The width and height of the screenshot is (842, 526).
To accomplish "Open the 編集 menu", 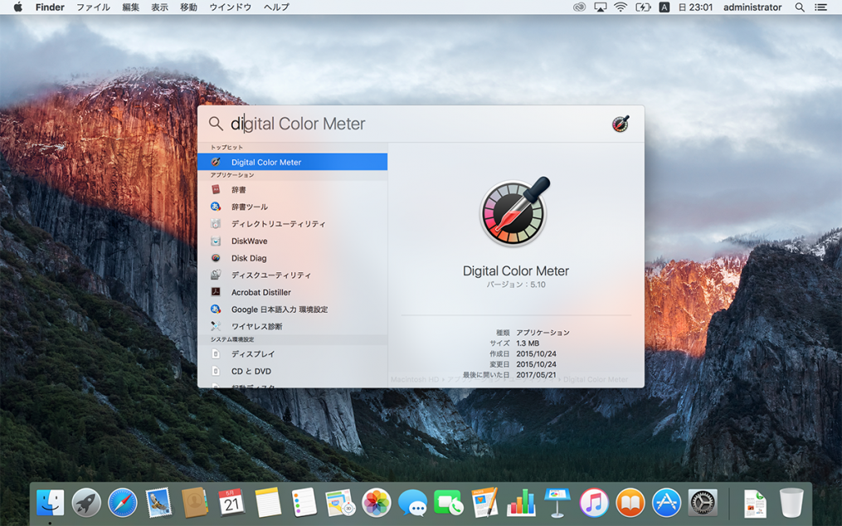I will click(x=130, y=7).
